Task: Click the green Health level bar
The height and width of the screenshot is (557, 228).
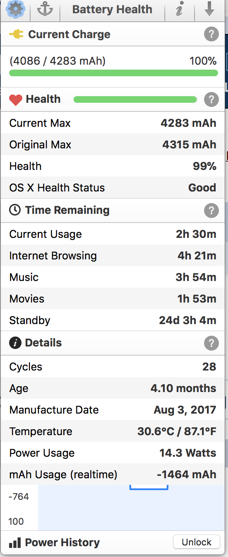Action: pyautogui.click(x=135, y=99)
